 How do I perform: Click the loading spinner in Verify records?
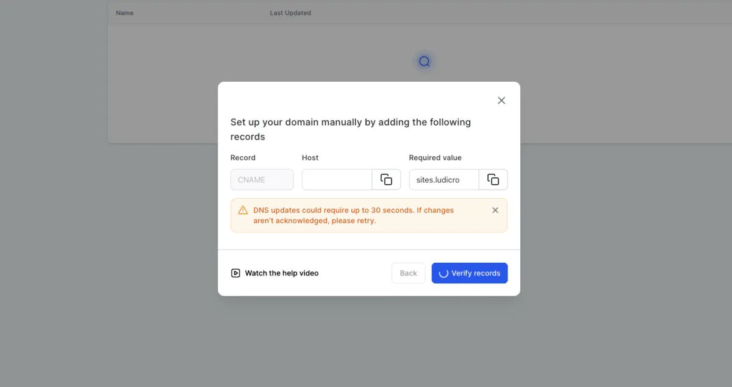[443, 273]
